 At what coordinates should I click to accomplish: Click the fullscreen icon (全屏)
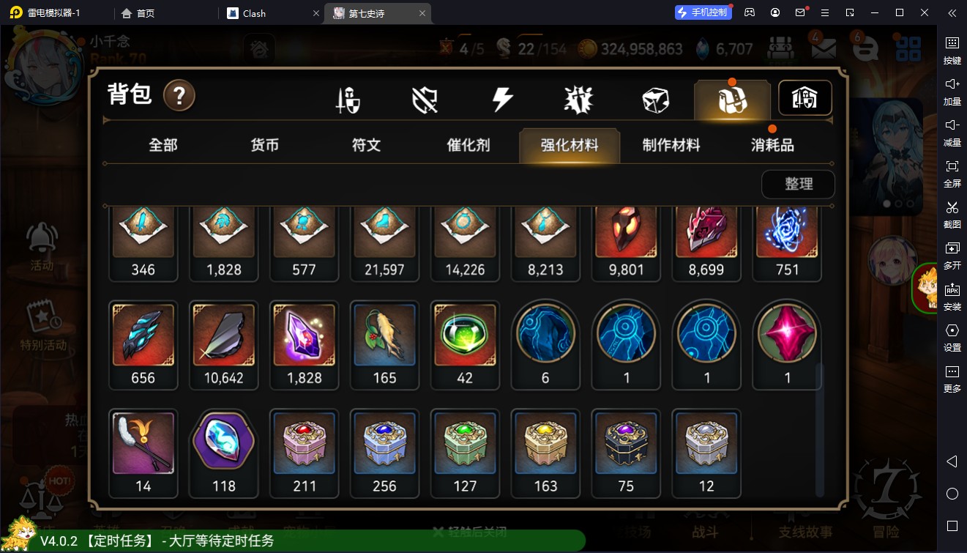point(952,172)
